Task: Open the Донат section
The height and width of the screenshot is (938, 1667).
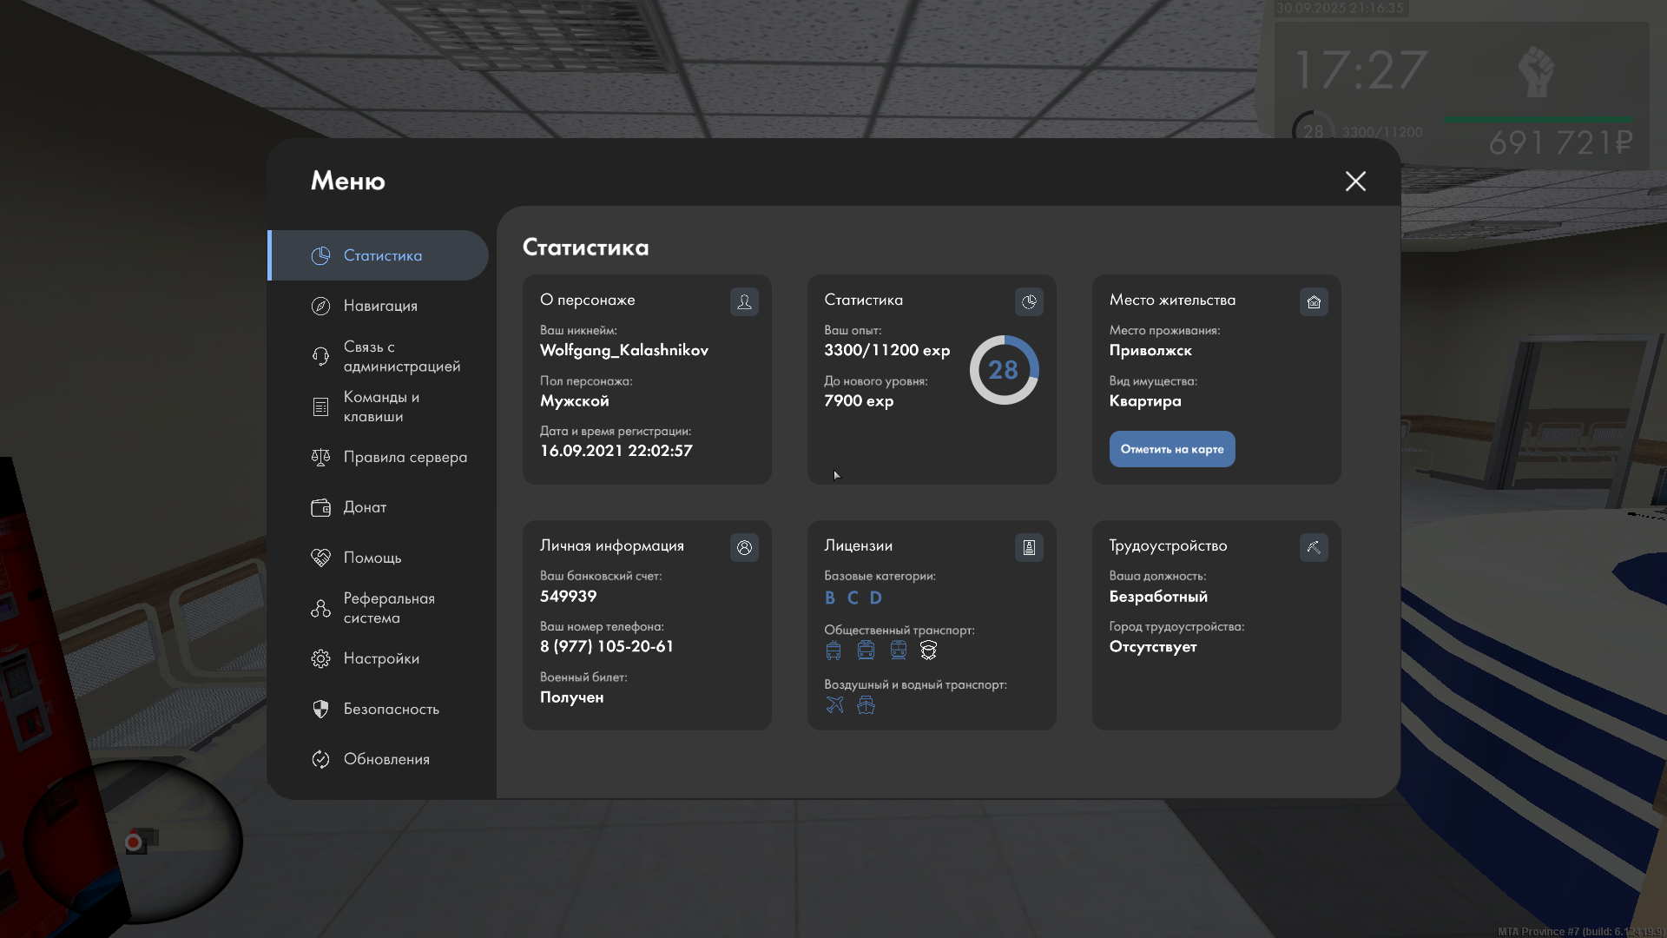Action: click(x=365, y=507)
